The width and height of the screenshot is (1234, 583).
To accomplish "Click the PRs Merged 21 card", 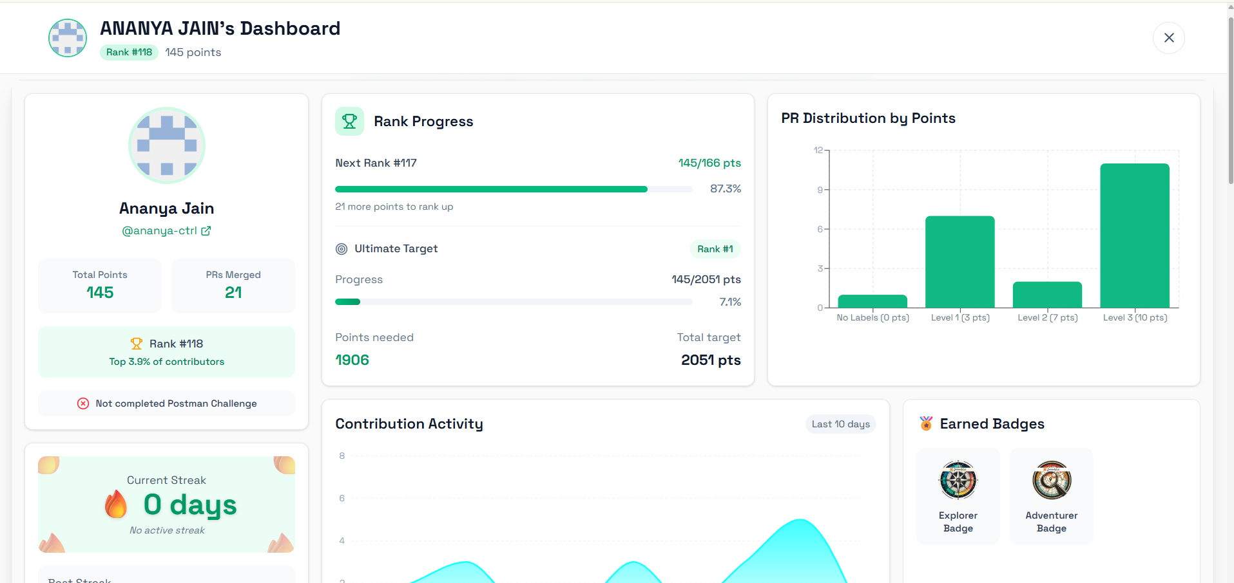I will click(233, 286).
